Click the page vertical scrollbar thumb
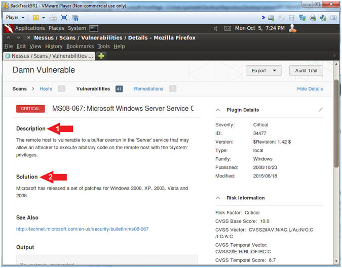Screen dimensions: 342x268 tap(336, 123)
